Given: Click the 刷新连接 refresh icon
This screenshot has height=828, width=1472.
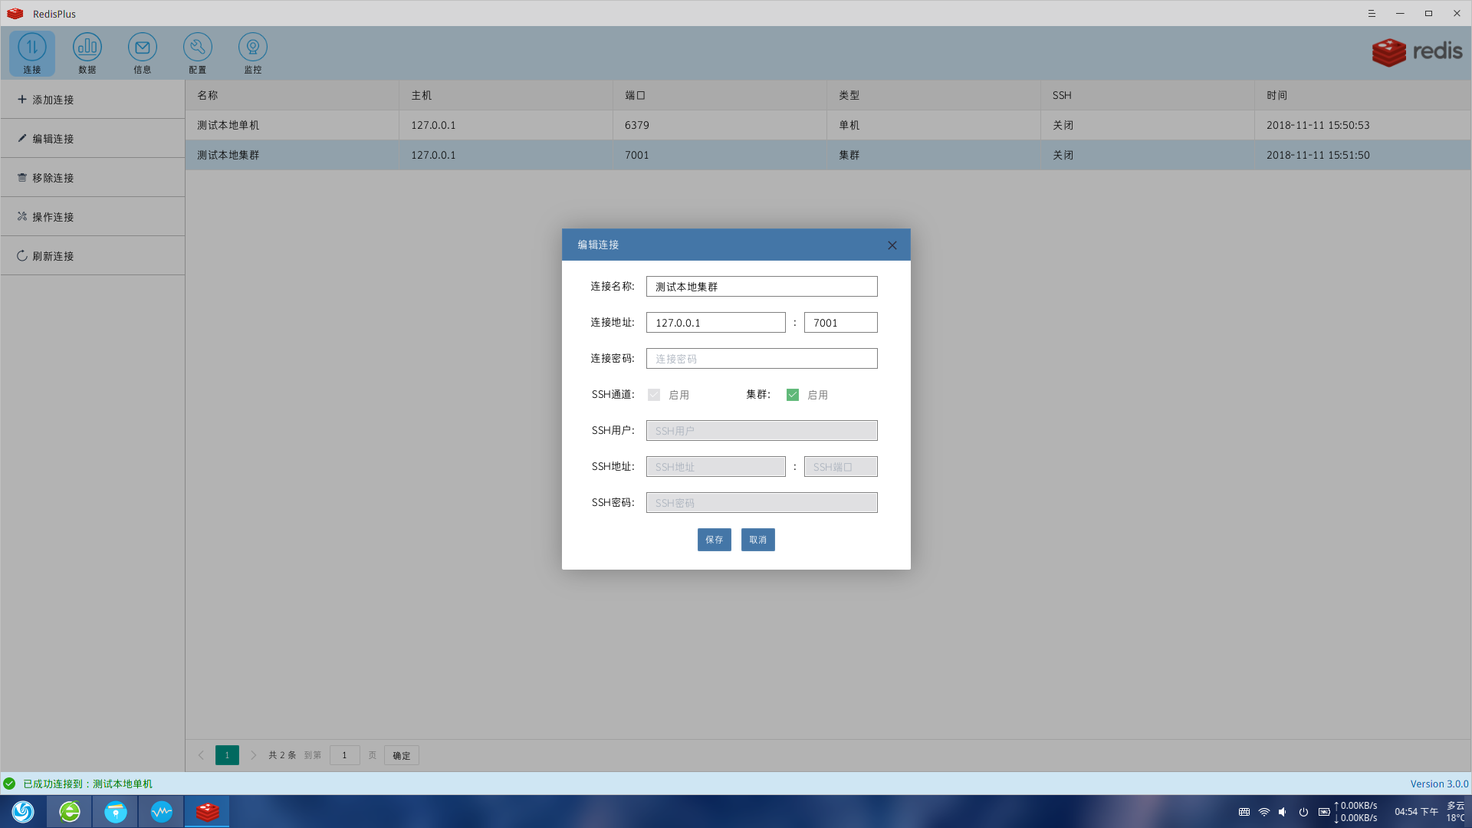Looking at the screenshot, I should [x=21, y=256].
